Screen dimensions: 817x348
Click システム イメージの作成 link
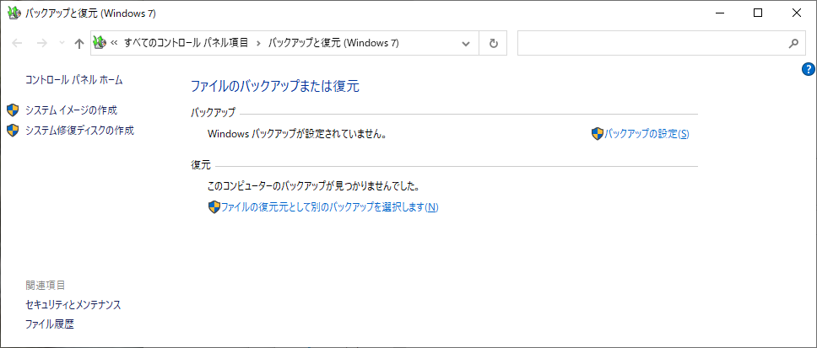[x=72, y=110]
